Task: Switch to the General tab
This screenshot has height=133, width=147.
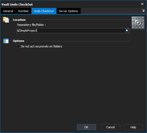Action: (x=8, y=11)
